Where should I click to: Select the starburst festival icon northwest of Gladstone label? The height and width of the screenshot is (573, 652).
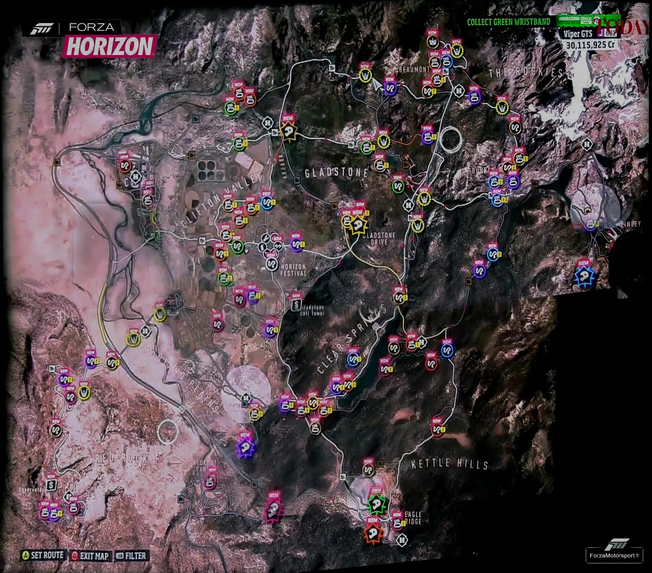[288, 131]
